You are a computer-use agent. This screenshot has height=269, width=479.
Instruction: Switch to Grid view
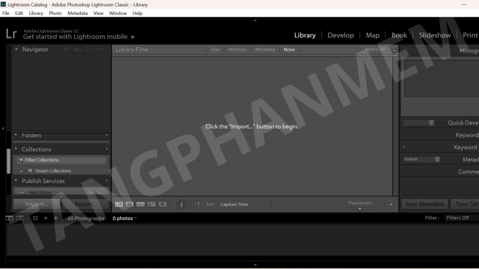pos(119,205)
